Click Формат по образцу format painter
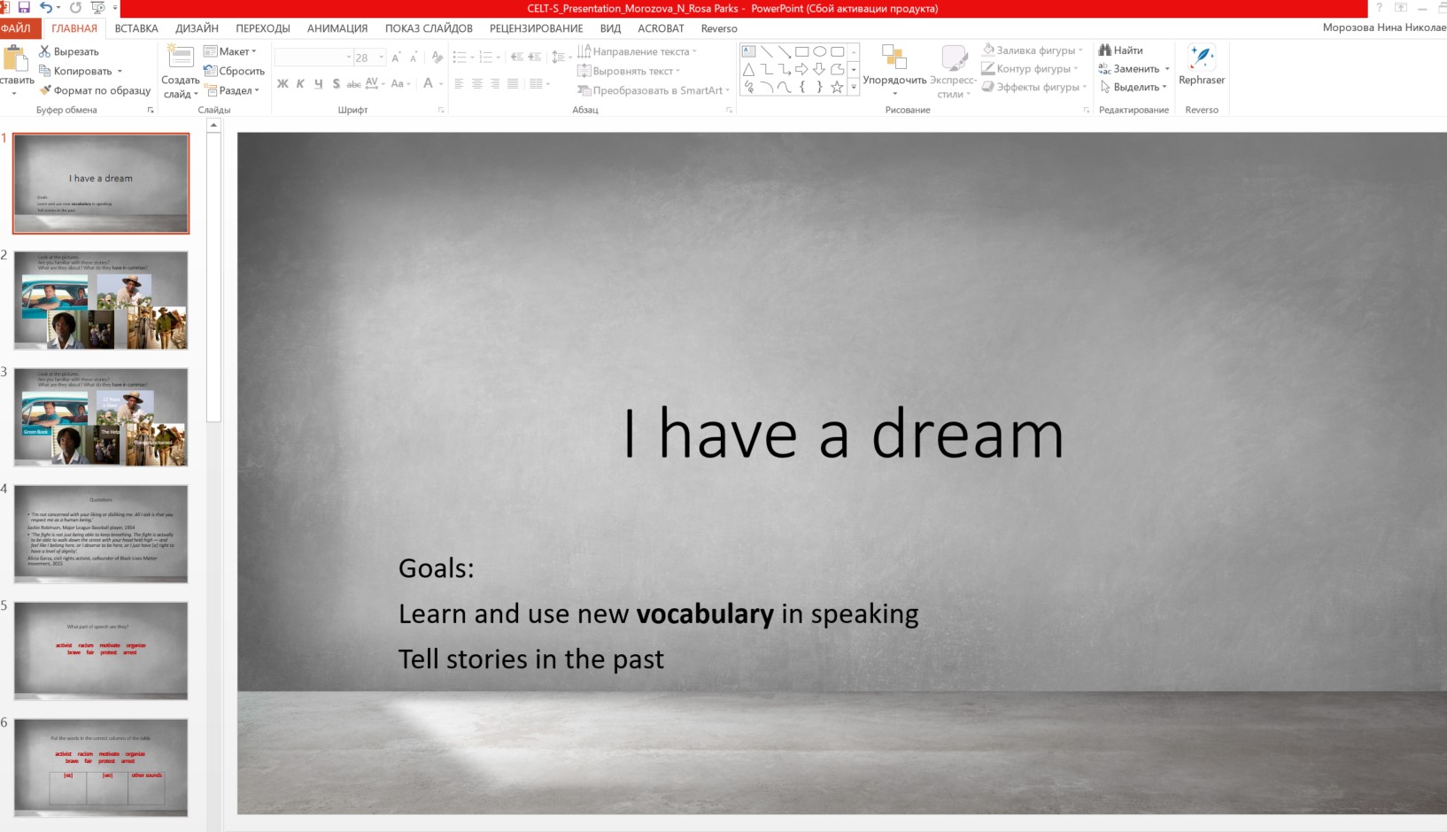Viewport: 1447px width, 832px height. [95, 90]
